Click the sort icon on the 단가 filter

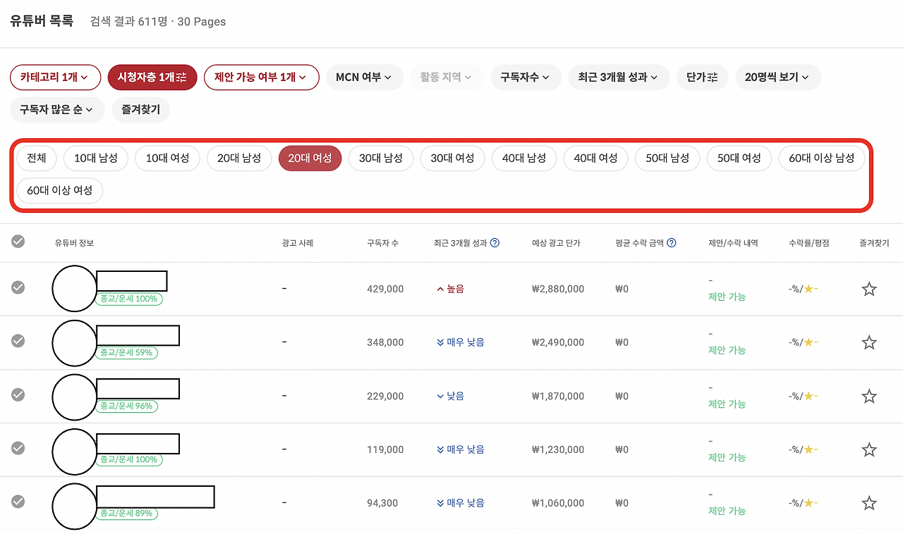pyautogui.click(x=713, y=77)
